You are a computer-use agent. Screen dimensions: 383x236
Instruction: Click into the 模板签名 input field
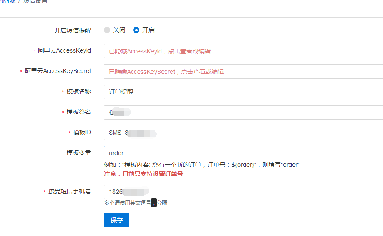click(243, 112)
